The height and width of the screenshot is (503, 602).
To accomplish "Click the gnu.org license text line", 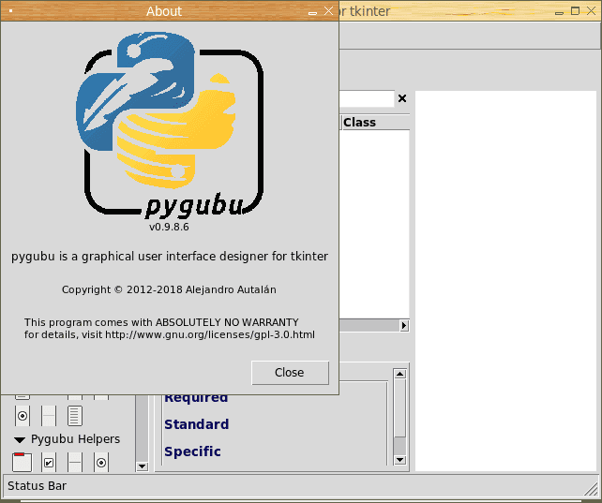I will pos(170,334).
